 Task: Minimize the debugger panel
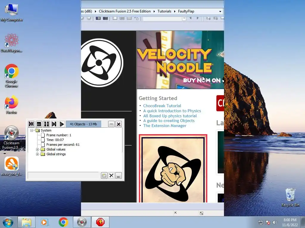click(x=111, y=124)
